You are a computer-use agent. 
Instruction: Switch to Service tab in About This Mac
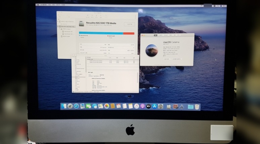(179, 35)
